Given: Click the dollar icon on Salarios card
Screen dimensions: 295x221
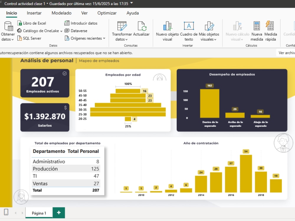Looking at the screenshot, I should pyautogui.click(x=65, y=108).
